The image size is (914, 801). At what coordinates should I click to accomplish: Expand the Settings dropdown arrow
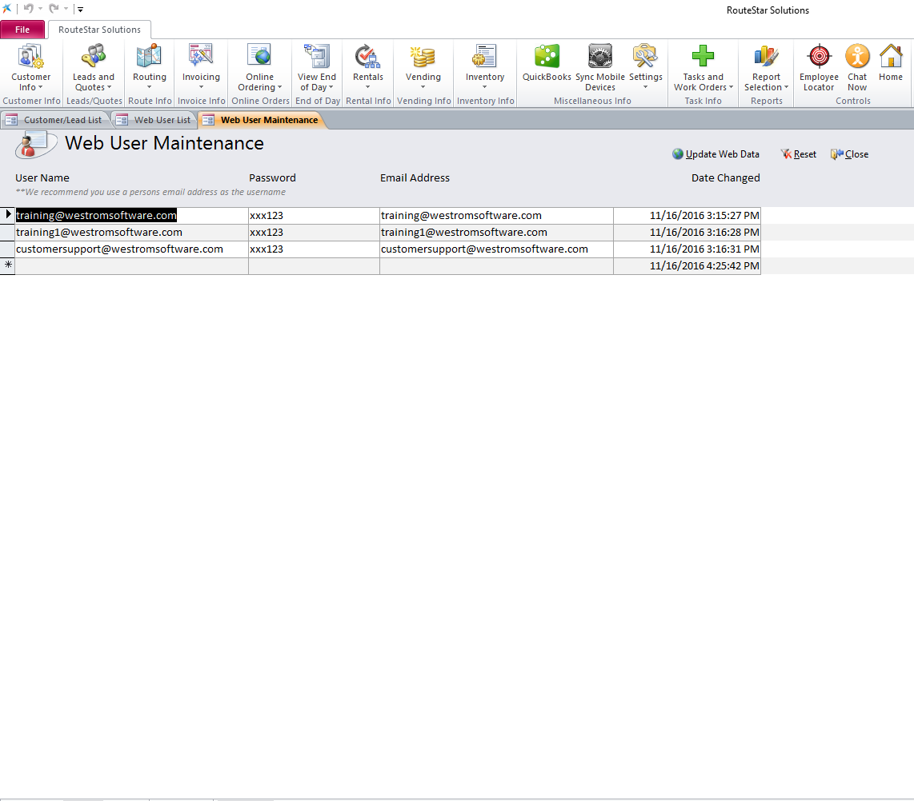645,87
